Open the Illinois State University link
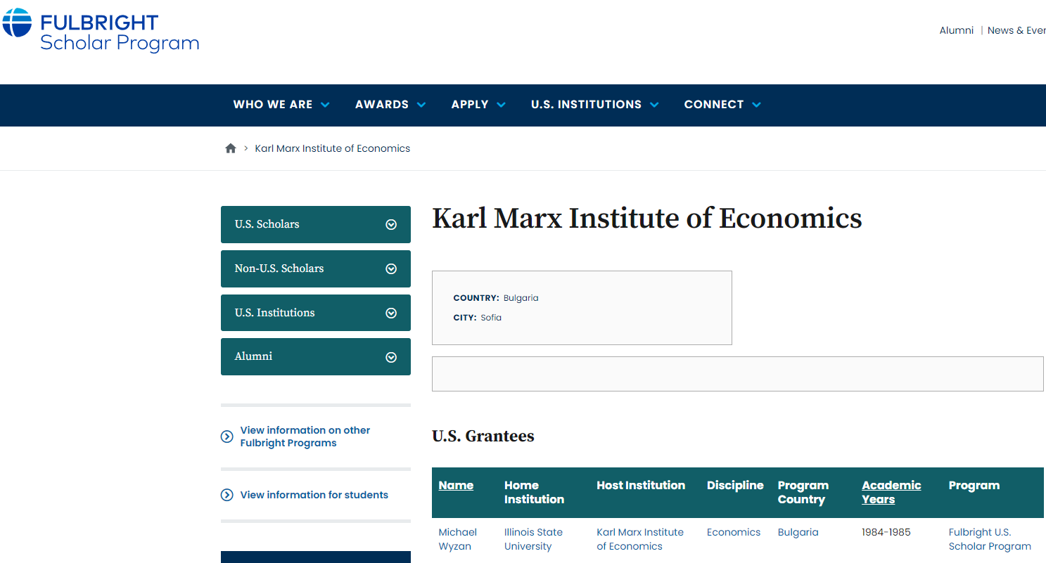This screenshot has width=1046, height=563. click(533, 539)
